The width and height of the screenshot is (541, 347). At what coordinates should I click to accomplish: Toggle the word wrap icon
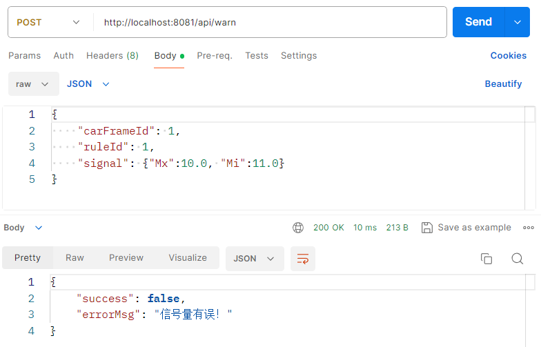coord(302,258)
